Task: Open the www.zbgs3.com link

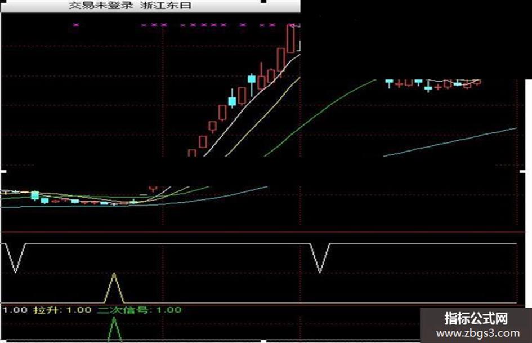Action: 477,333
